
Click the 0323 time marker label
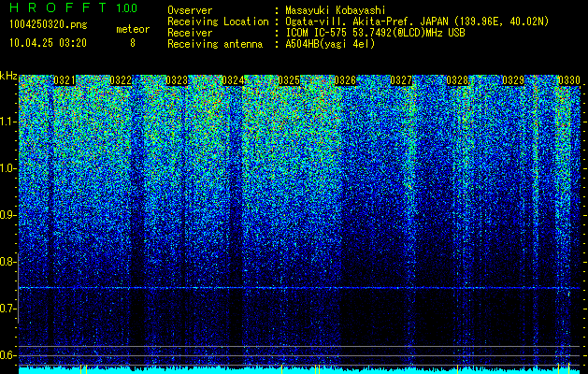(x=177, y=80)
